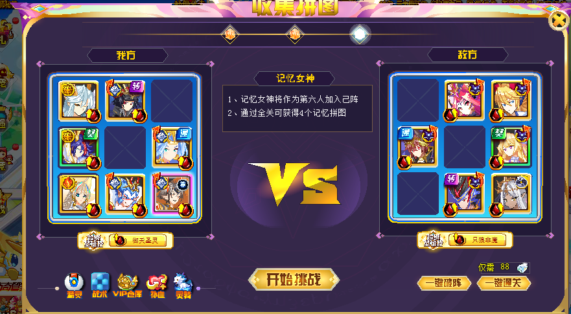Viewport: 571px width, 314px height.
Task: Click the 补血 heal icon
Action: 157,286
